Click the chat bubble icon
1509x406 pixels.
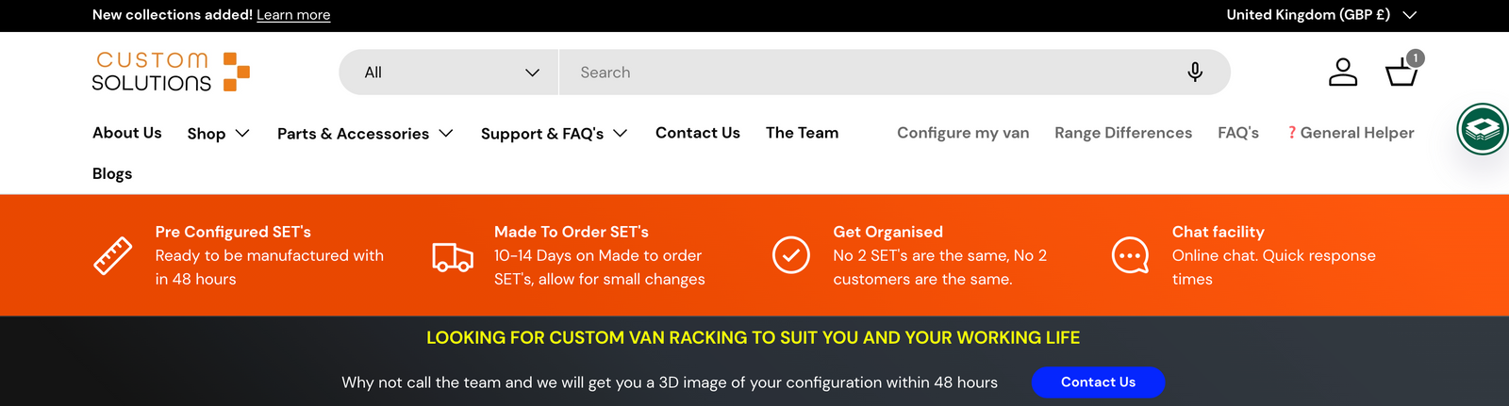1130,255
